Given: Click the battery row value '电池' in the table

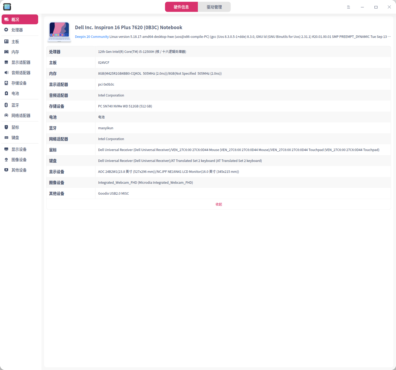Looking at the screenshot, I should click(101, 117).
